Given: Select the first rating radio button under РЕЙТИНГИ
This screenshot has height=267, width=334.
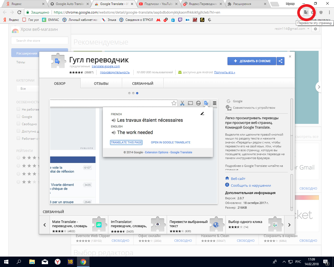Looking at the screenshot, I should pyautogui.click(x=18, y=157).
